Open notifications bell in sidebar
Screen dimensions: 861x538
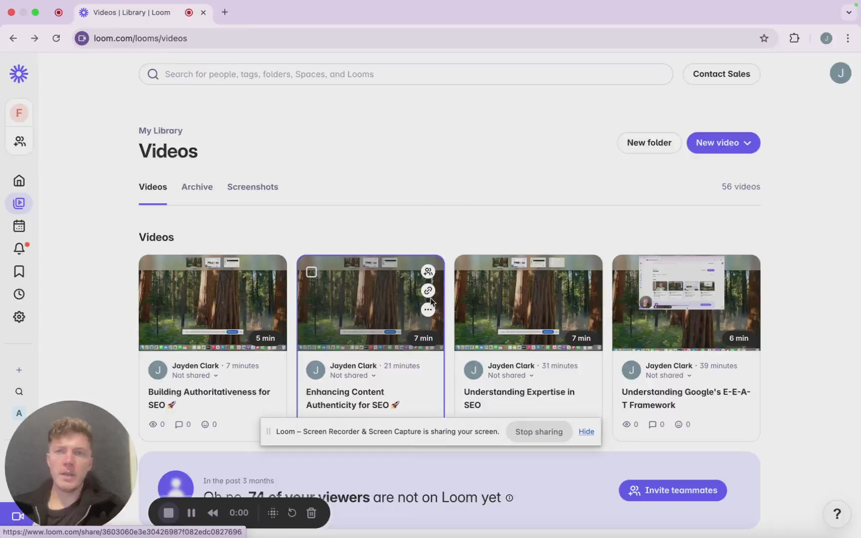pyautogui.click(x=19, y=248)
